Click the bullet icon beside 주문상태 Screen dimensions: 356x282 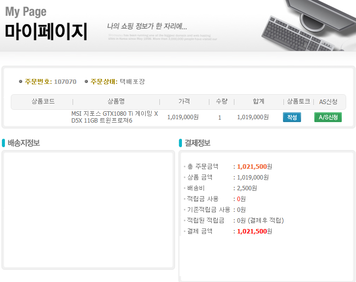tap(86, 81)
